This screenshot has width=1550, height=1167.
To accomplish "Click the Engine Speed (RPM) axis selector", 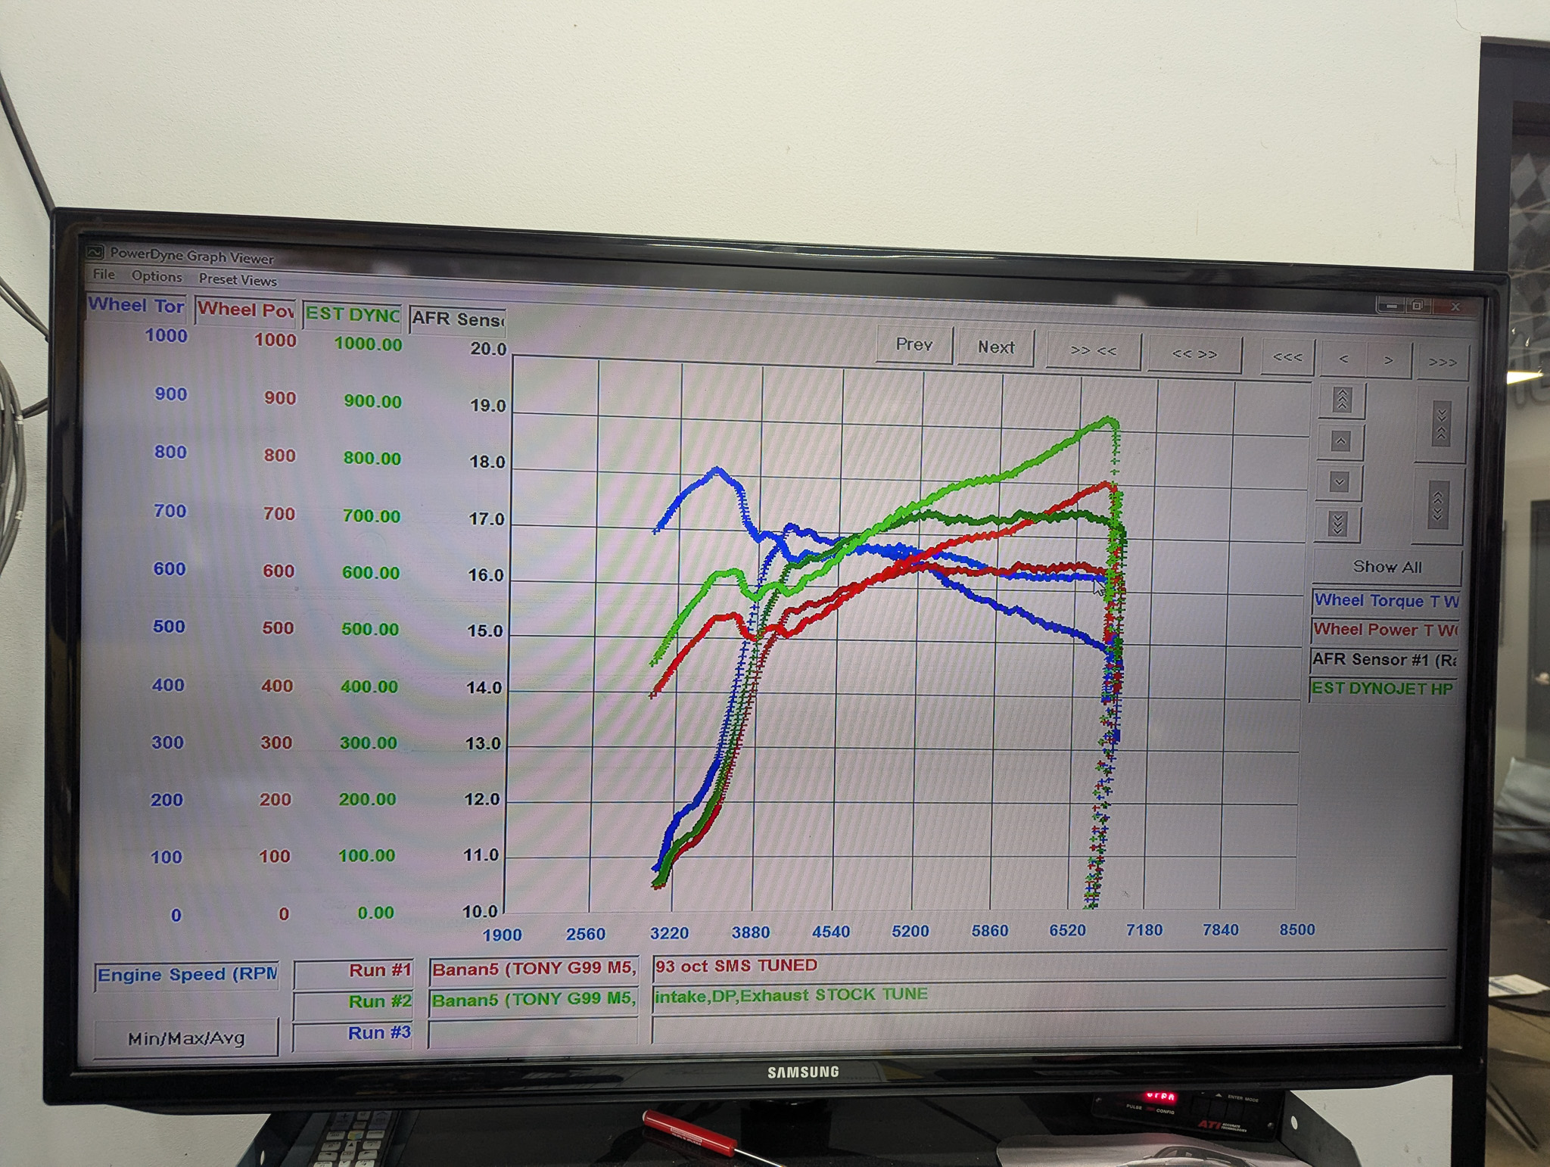I will 187,975.
